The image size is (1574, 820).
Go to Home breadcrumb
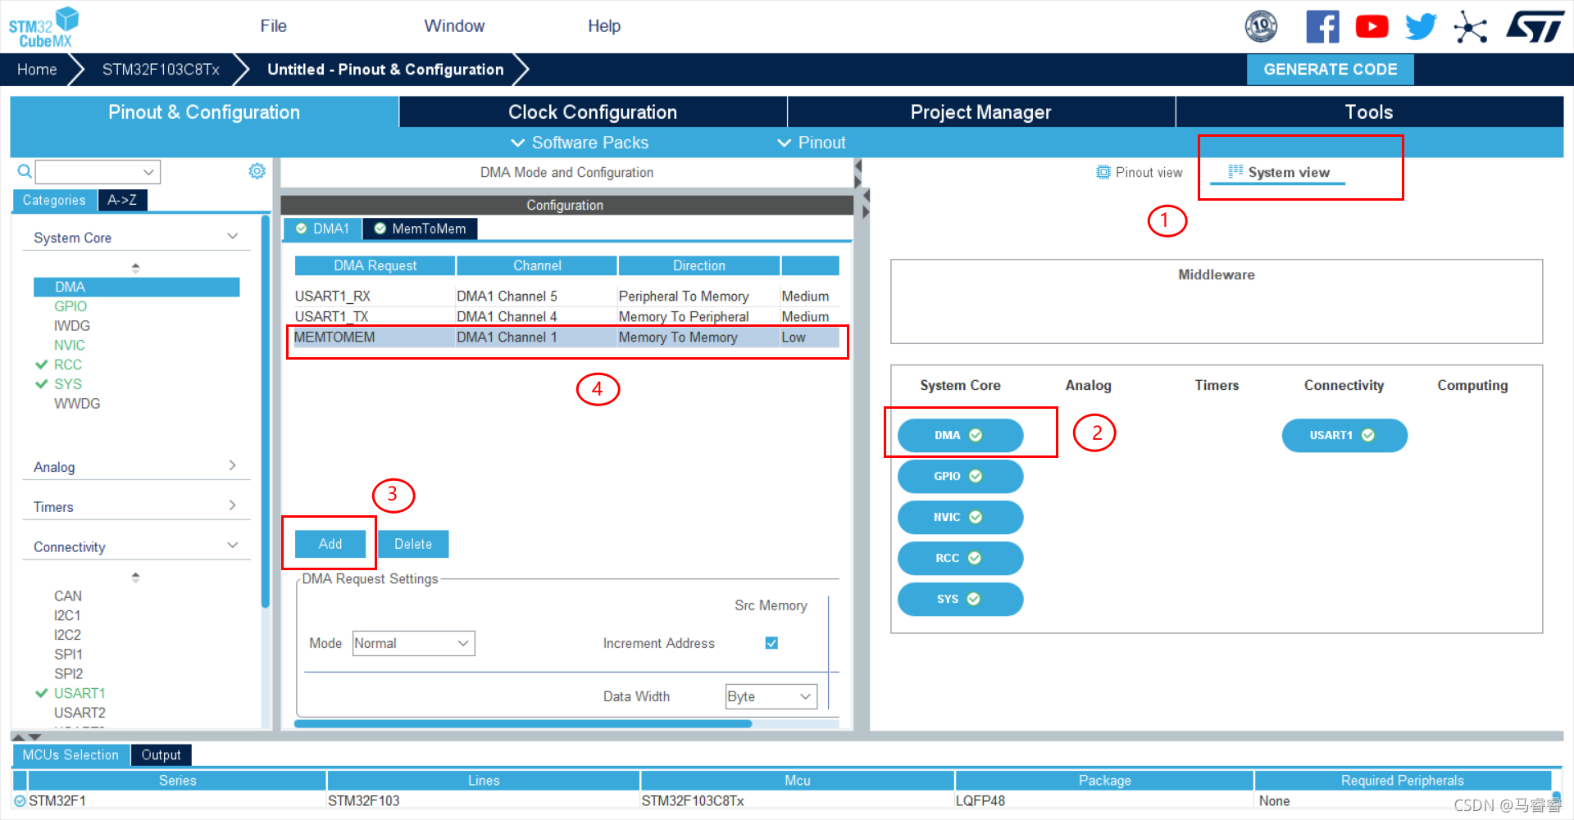coord(37,70)
